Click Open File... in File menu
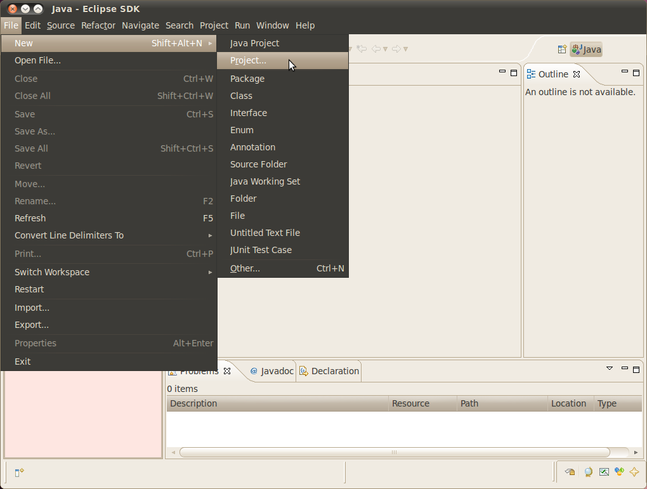647x489 pixels. click(109, 60)
